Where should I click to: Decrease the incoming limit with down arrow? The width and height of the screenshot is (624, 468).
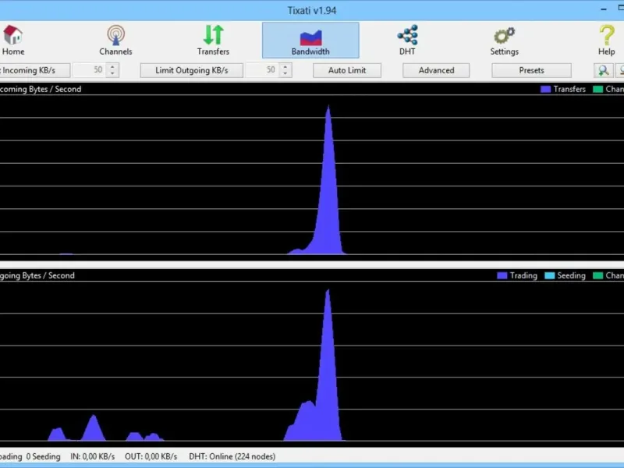point(112,73)
